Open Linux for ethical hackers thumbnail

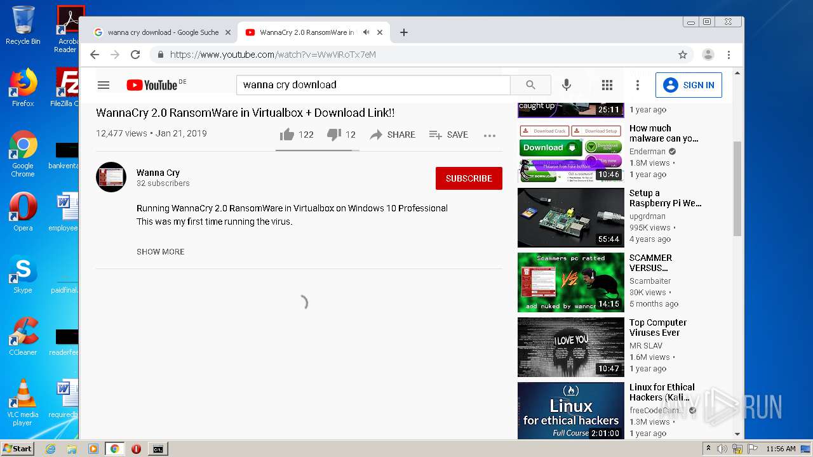coord(571,411)
